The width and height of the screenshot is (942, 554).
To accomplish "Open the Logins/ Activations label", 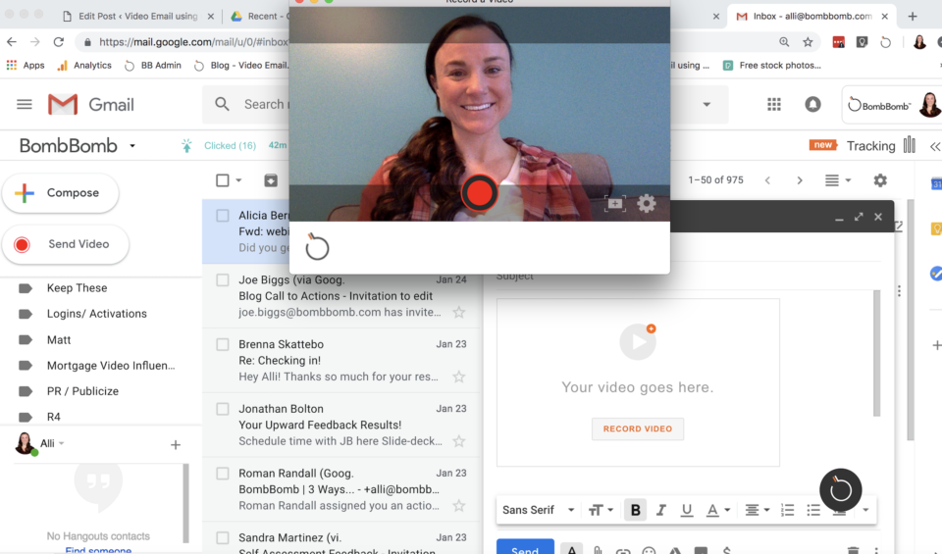I will coord(97,314).
